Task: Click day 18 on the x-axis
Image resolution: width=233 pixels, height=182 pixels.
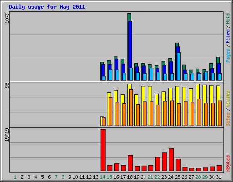Action: (130, 177)
